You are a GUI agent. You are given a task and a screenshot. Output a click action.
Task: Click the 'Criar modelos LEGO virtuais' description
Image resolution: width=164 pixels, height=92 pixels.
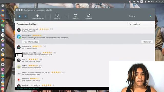[31, 81]
